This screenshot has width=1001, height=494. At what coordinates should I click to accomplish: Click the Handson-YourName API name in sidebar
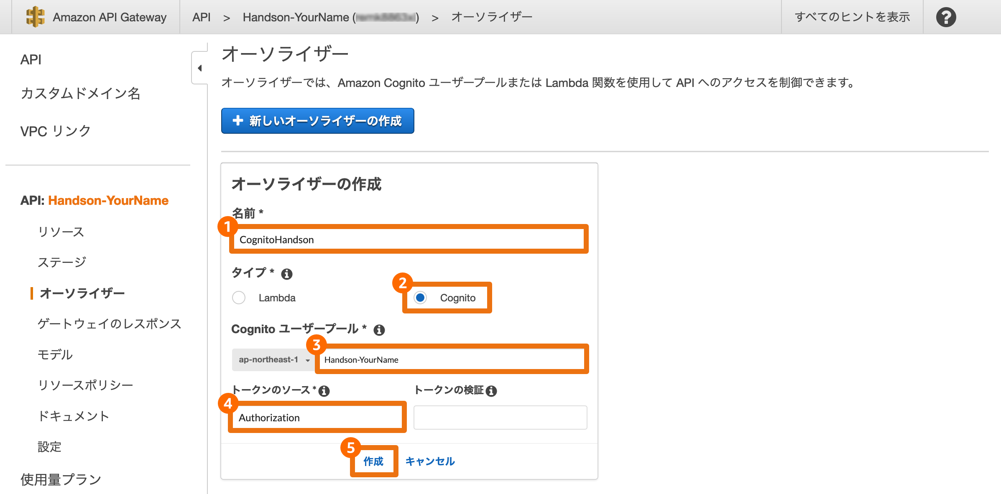click(108, 201)
